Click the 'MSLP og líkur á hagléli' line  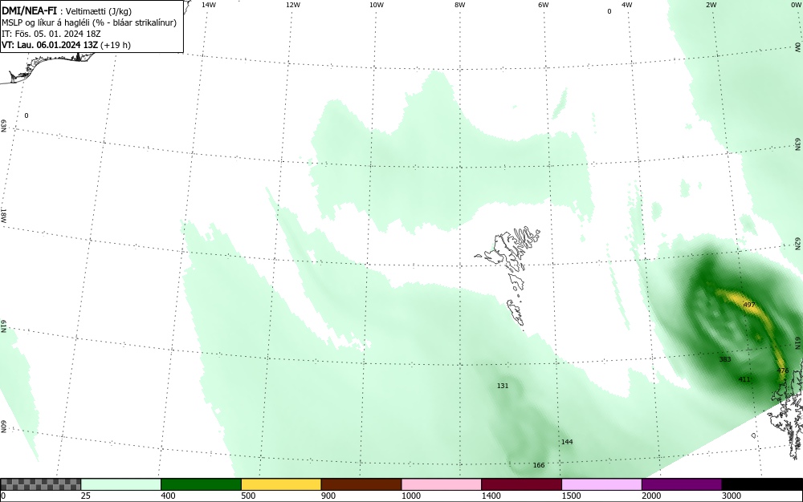[x=89, y=22]
